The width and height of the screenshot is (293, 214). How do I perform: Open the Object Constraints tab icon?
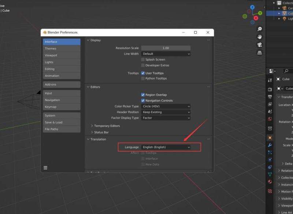[270, 167]
